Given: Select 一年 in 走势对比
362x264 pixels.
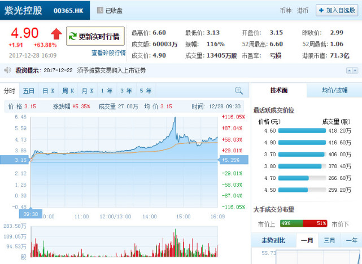Looking at the screenshot, I should tap(351, 240).
